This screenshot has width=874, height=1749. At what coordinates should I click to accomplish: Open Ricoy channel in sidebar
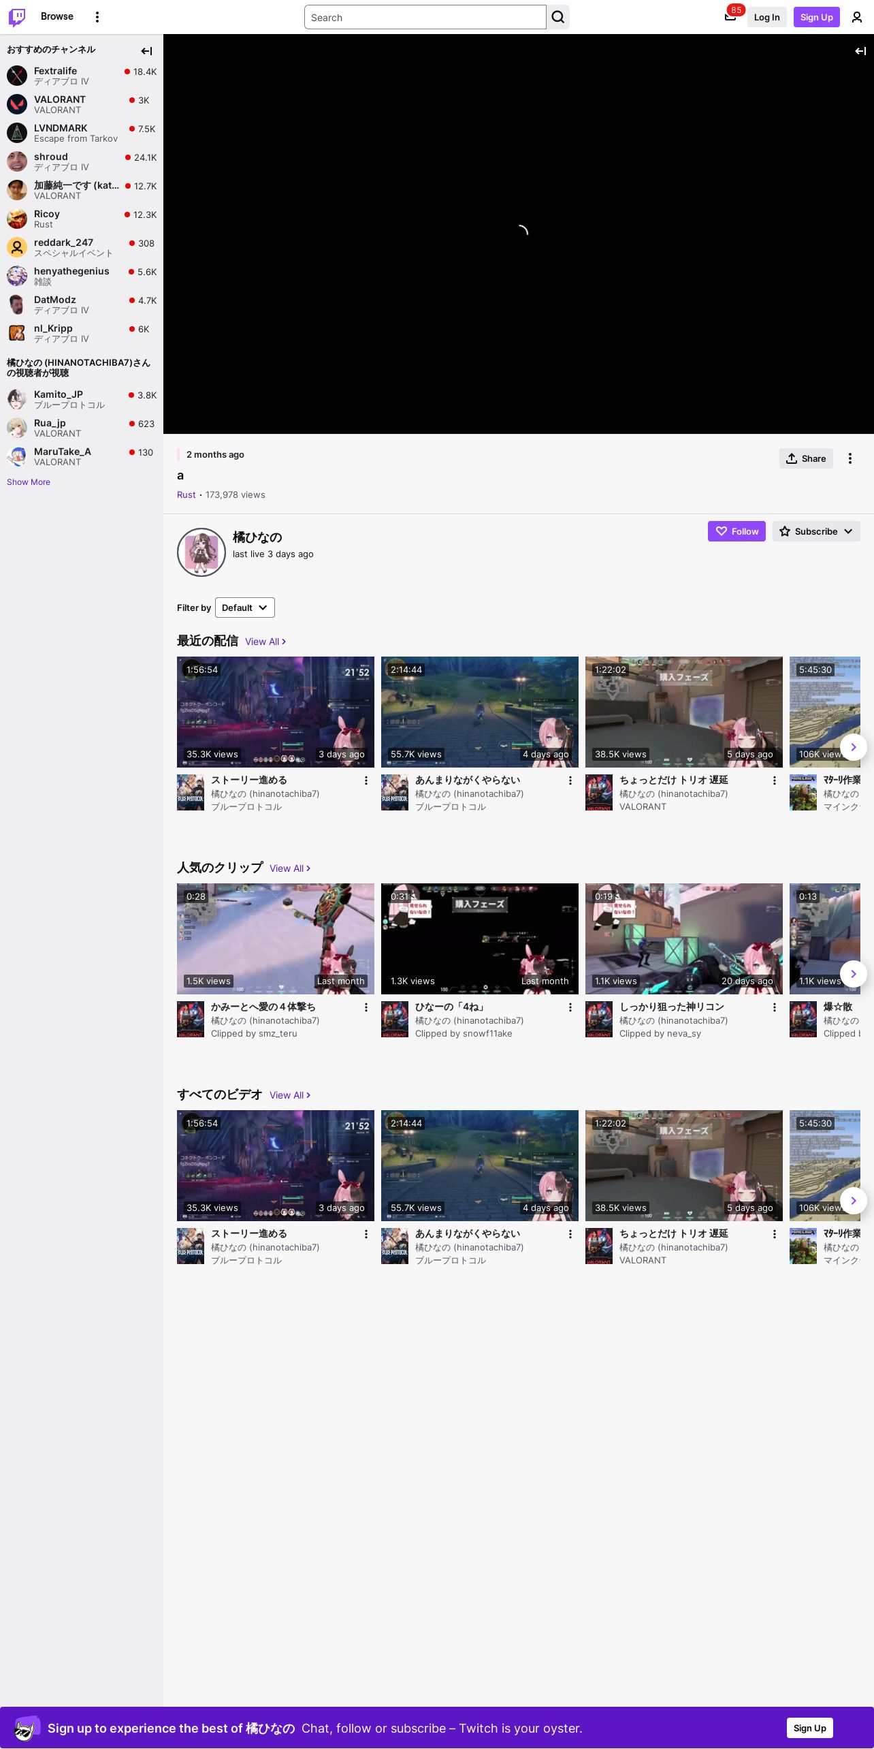click(82, 219)
